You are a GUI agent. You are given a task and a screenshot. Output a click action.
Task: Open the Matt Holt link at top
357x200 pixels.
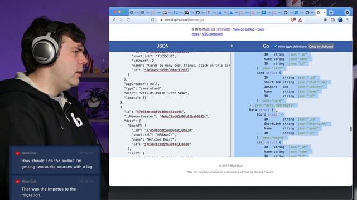(x=209, y=29)
